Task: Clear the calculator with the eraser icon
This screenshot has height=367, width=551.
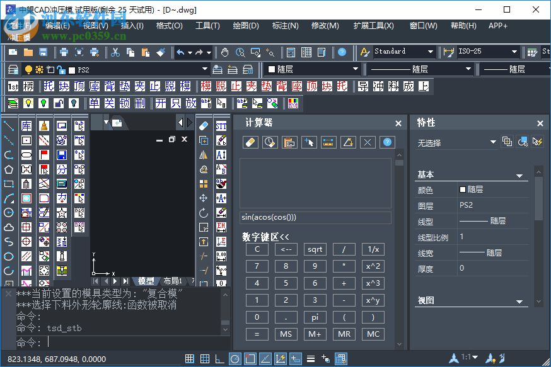Action: pyautogui.click(x=250, y=142)
